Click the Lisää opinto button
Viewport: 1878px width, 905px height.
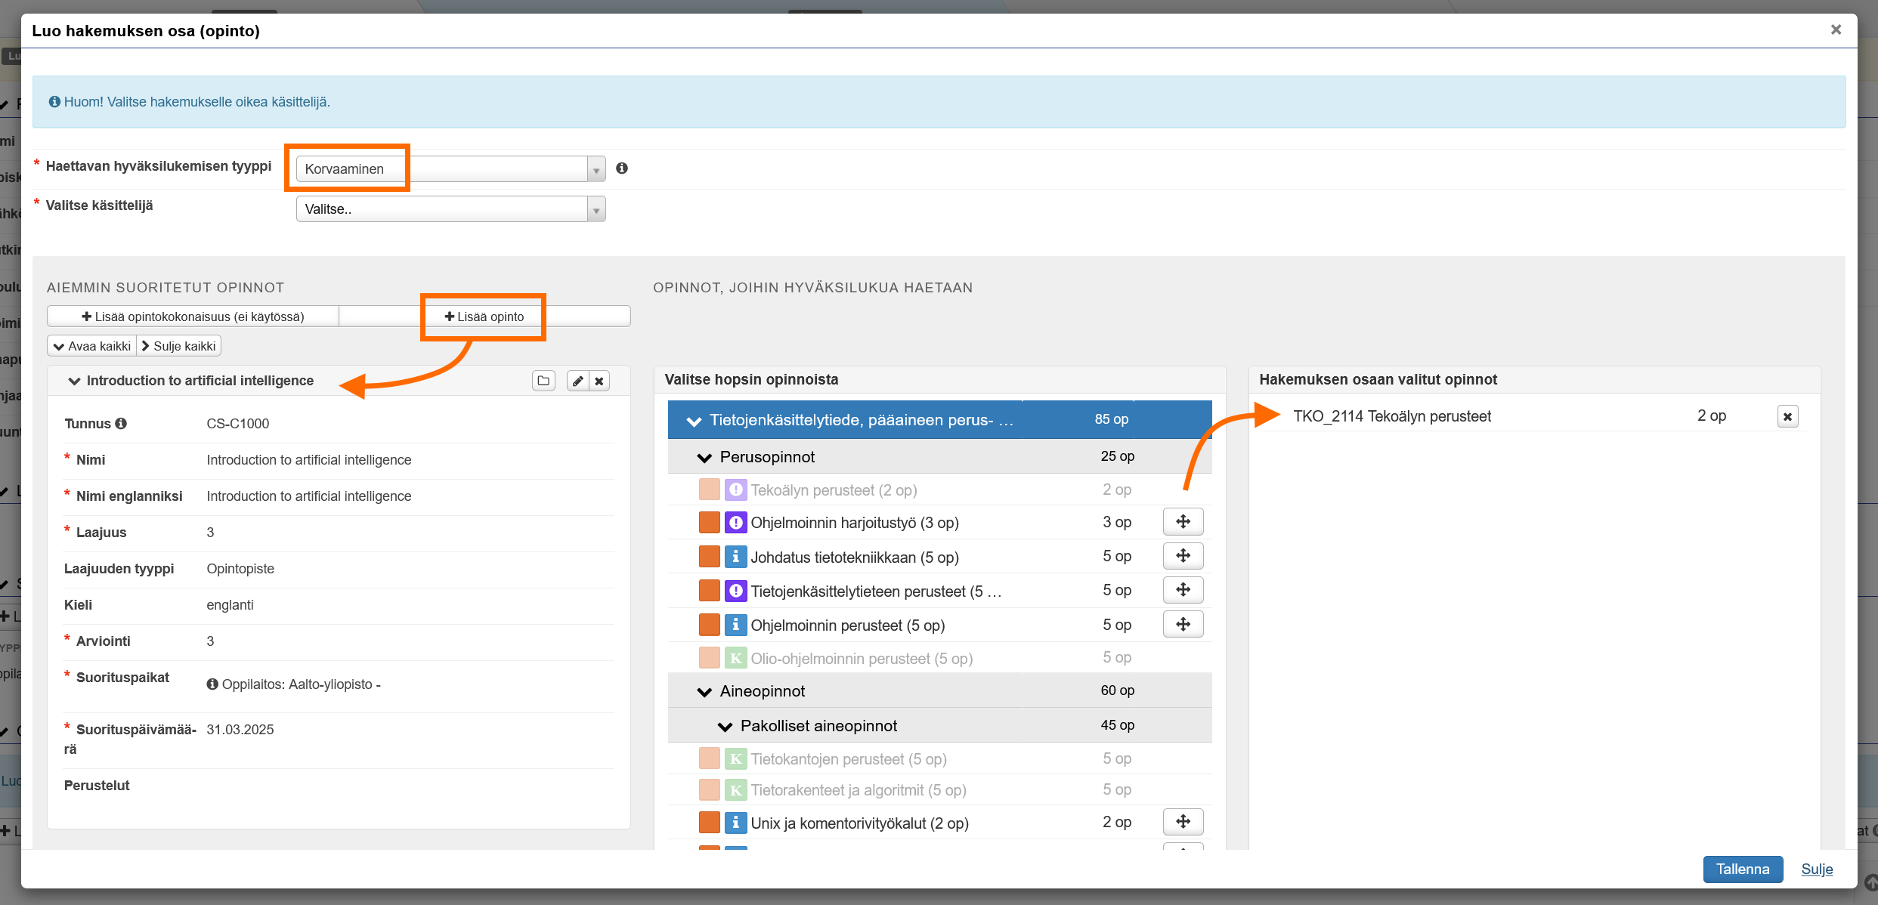tap(484, 317)
